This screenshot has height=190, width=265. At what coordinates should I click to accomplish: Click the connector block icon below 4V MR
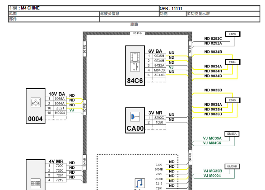coord(36,183)
